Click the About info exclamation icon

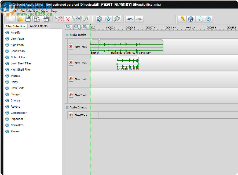point(208,19)
